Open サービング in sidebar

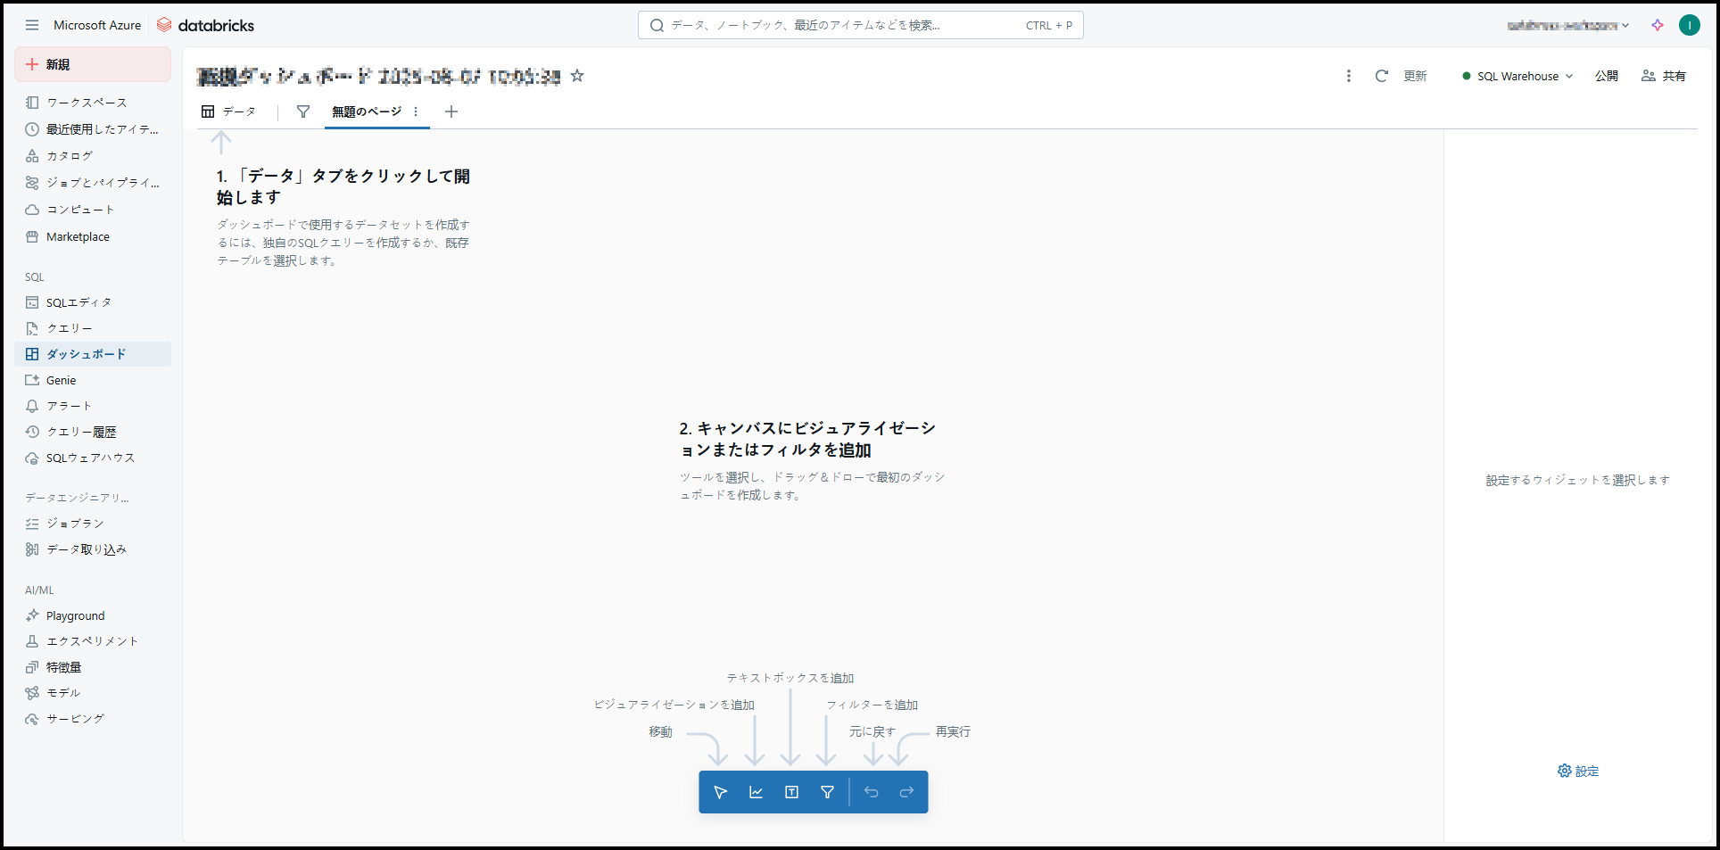[93, 719]
